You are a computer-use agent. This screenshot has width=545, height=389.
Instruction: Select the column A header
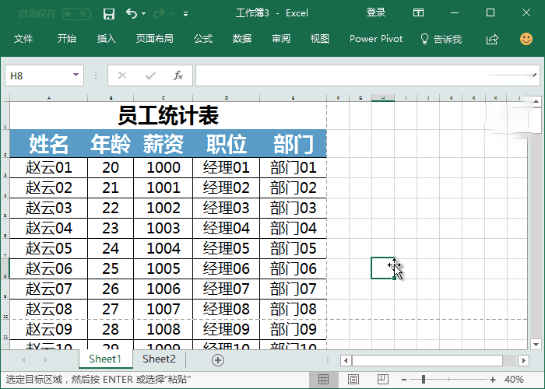pyautogui.click(x=48, y=98)
